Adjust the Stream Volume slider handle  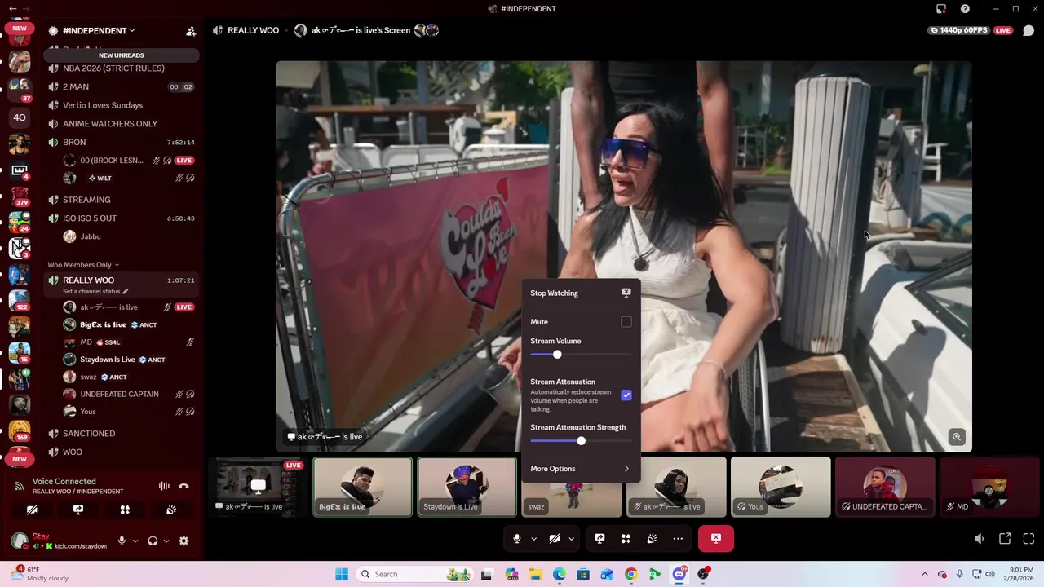click(557, 355)
